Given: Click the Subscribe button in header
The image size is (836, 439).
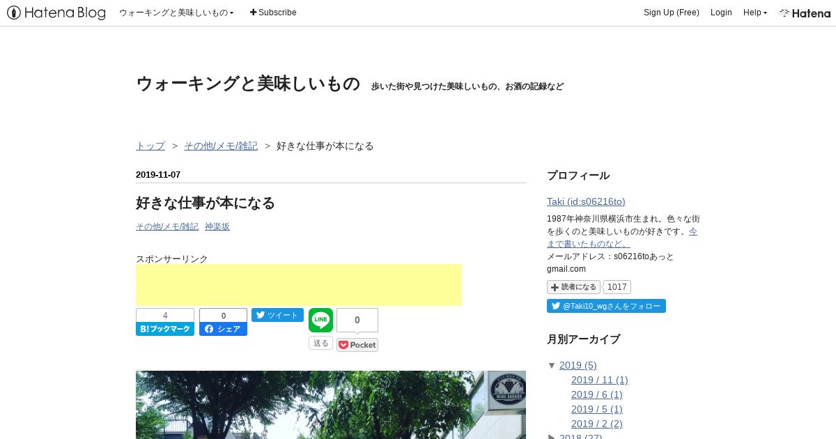Looking at the screenshot, I should 273,13.
